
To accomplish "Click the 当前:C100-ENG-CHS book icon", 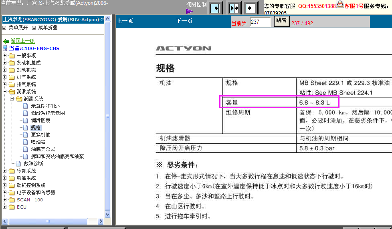I will [5, 48].
